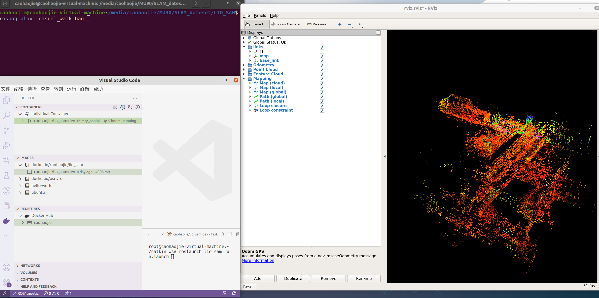
Task: Click the notifications bell in VS Code status bar
Action: [x=234, y=293]
